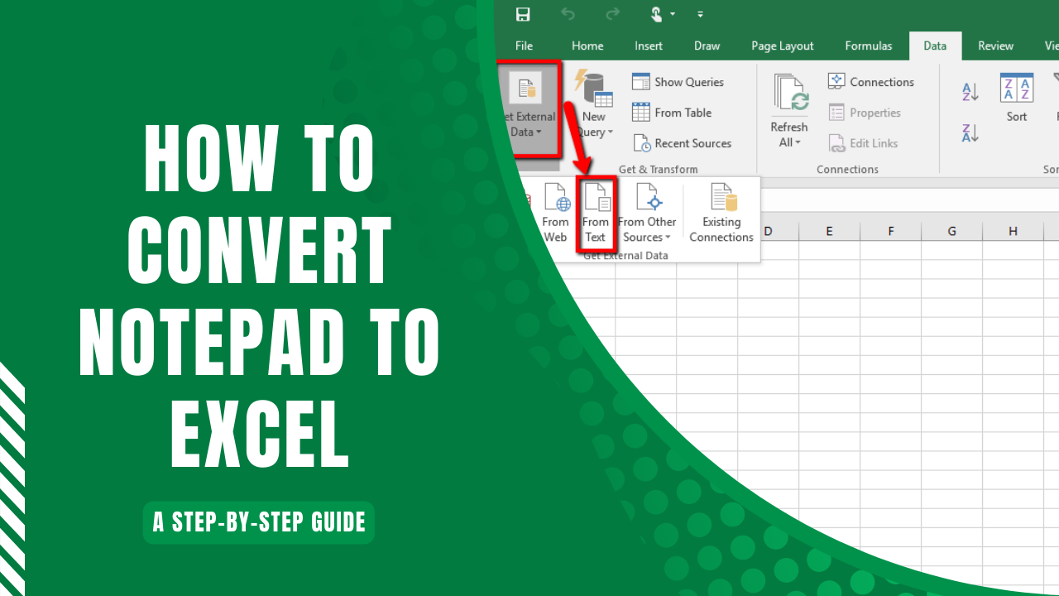Select column G header
This screenshot has height=596, width=1059.
951,232
